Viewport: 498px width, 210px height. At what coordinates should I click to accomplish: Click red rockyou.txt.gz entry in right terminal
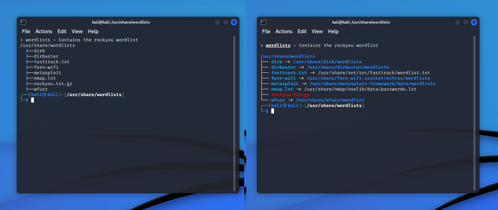290,95
